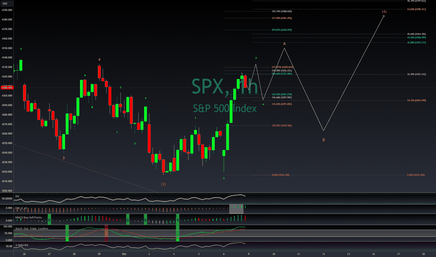Click the red current price tag 4308.490
The width and height of the screenshot is (436, 257).
point(7,87)
